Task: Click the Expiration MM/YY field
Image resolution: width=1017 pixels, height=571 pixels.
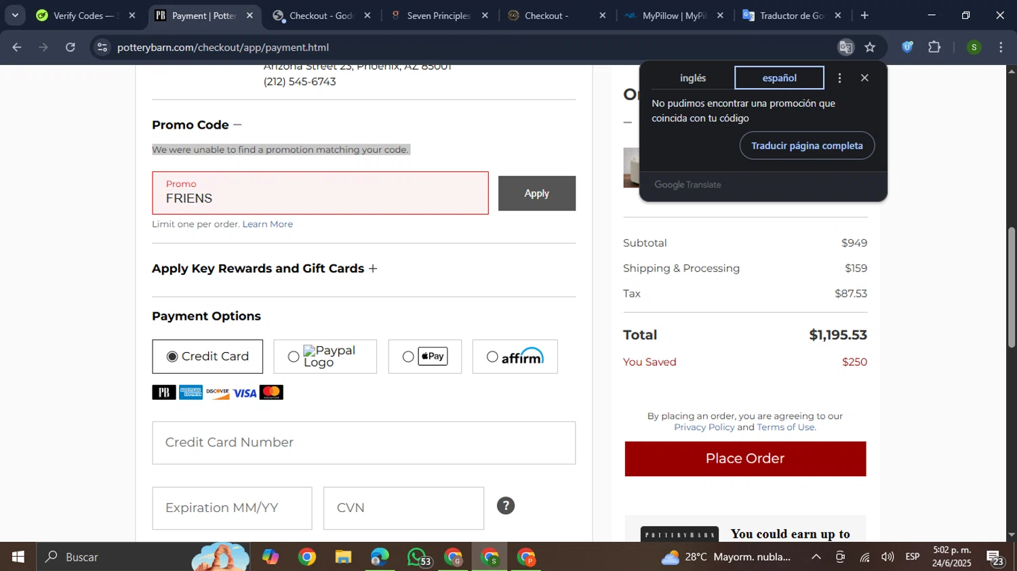Action: (232, 508)
